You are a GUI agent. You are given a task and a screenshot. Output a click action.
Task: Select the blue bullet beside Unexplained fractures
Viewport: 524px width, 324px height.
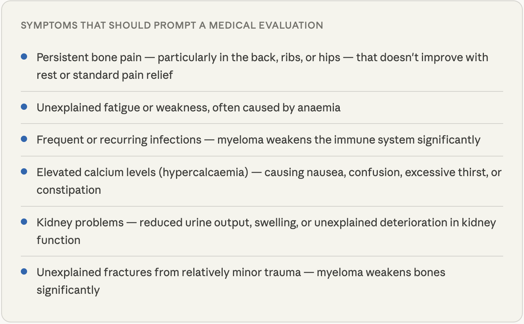click(x=24, y=272)
